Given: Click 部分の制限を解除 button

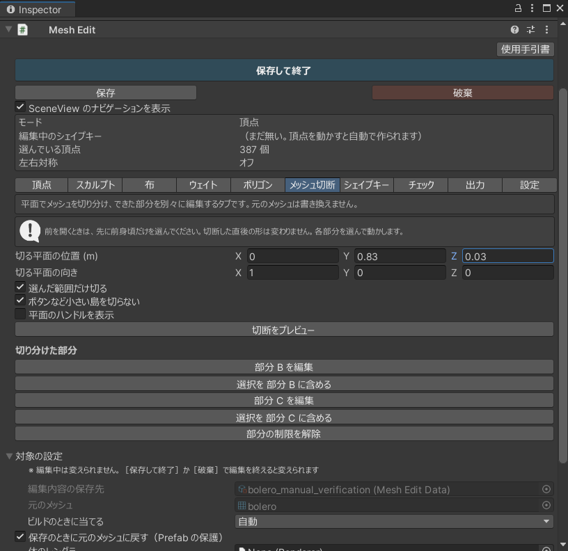Looking at the screenshot, I should click(x=284, y=433).
